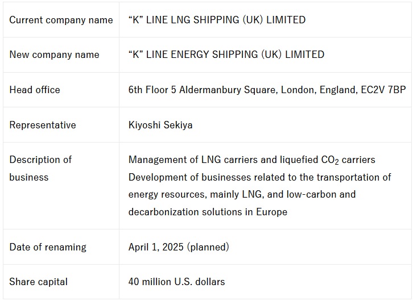
Task: Click the name Kiyoshi Sekiya
Action: pos(160,125)
